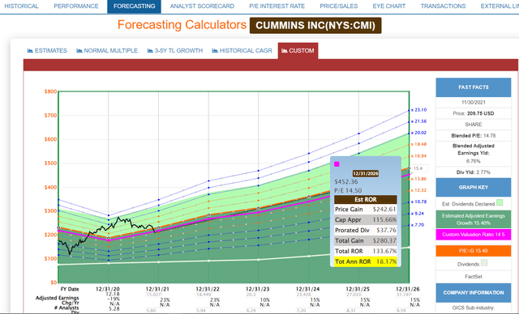Viewport: 519px width, 314px height.
Task: Click the magenta square marker in tooltip
Action: click(337, 164)
